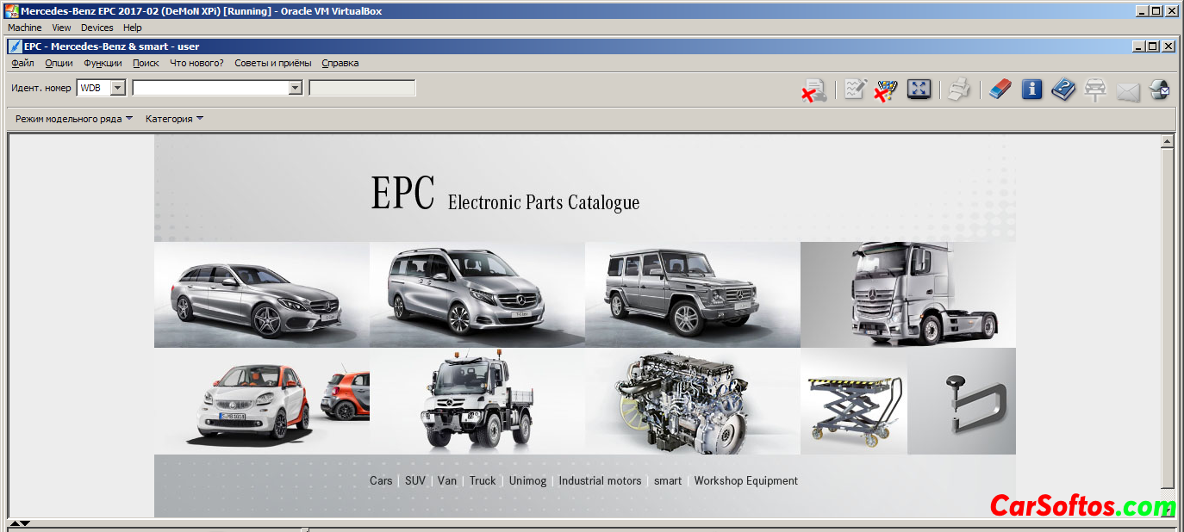Click the car on lift icon
1184x532 pixels.
[x=1095, y=90]
